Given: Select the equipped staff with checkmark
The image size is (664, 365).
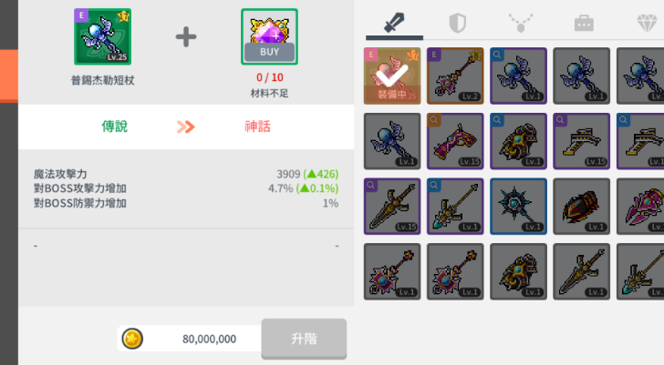Looking at the screenshot, I should coord(392,76).
